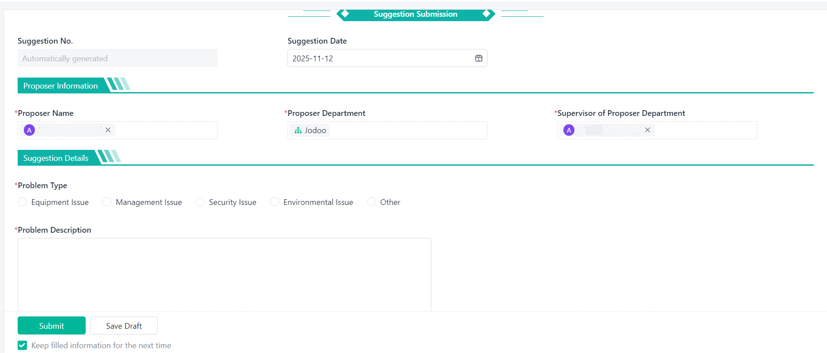827x353 pixels.
Task: Click the Jodoo department org icon
Action: tap(298, 130)
